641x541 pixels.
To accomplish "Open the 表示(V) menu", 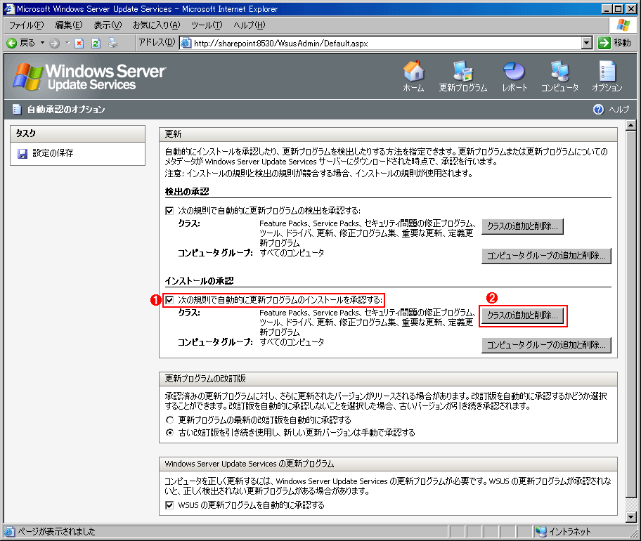I will pos(108,25).
